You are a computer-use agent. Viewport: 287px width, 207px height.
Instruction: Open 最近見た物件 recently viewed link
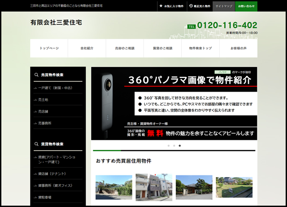coord(200,6)
